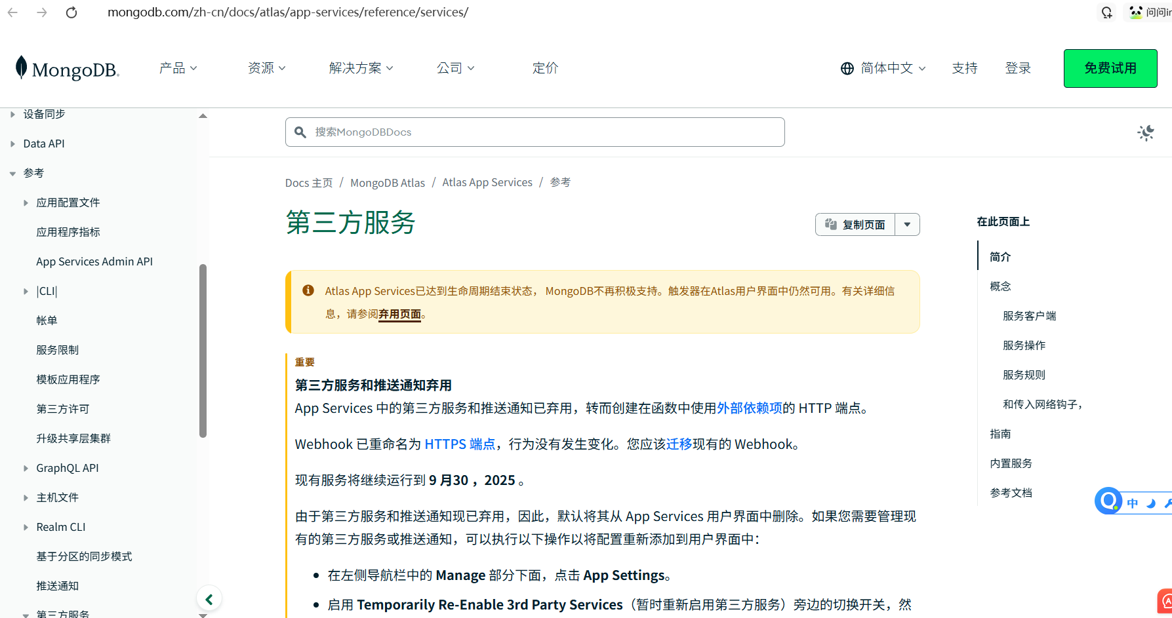Click the MongoDB logo
The width and height of the screenshot is (1172, 618).
[66, 68]
